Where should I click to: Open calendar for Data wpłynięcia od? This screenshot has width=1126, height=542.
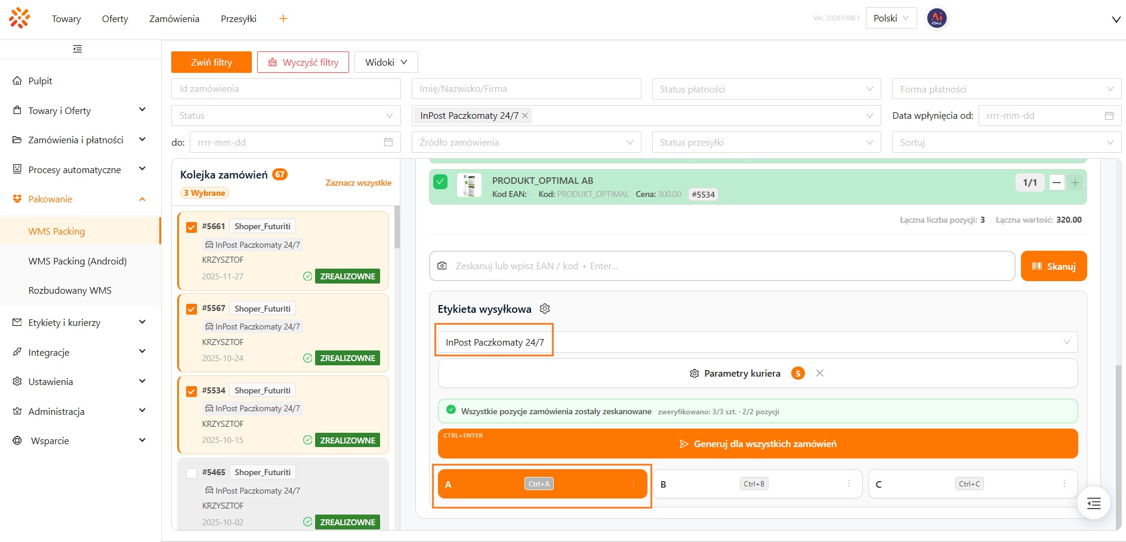coord(1109,116)
